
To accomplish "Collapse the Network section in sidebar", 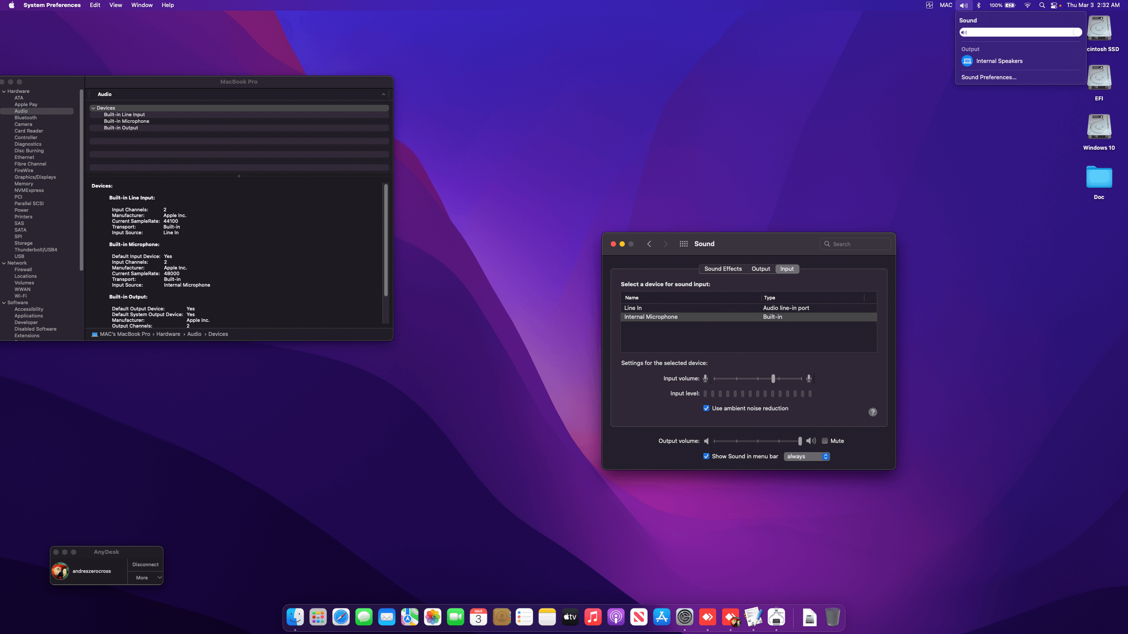I will [x=4, y=263].
